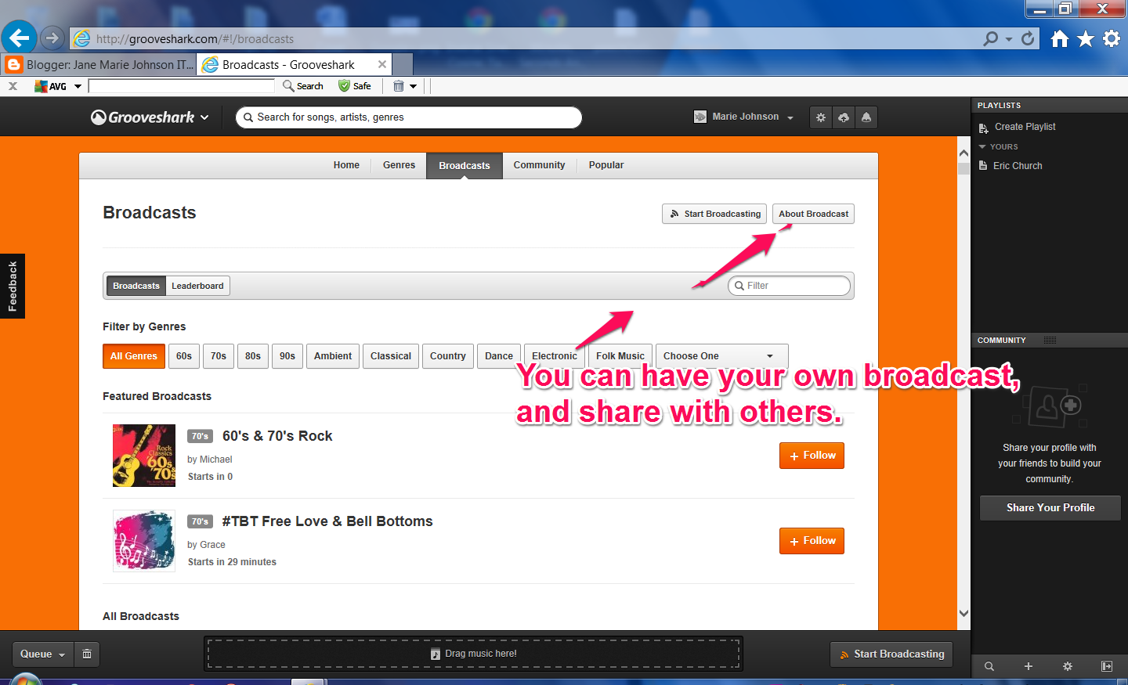
Task: Click the address bar search magnifier
Action: point(991,38)
